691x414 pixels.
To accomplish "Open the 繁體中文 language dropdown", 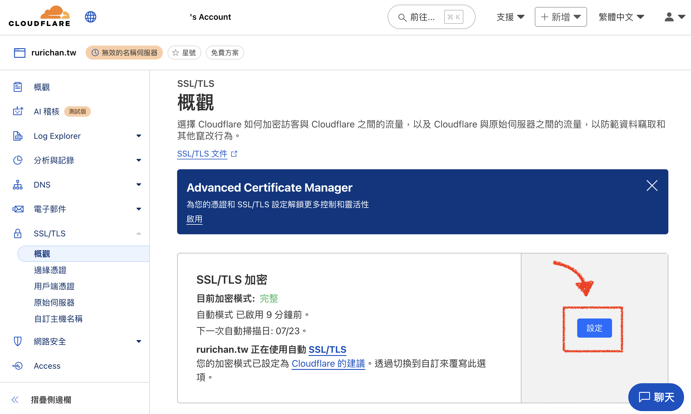I will [622, 17].
